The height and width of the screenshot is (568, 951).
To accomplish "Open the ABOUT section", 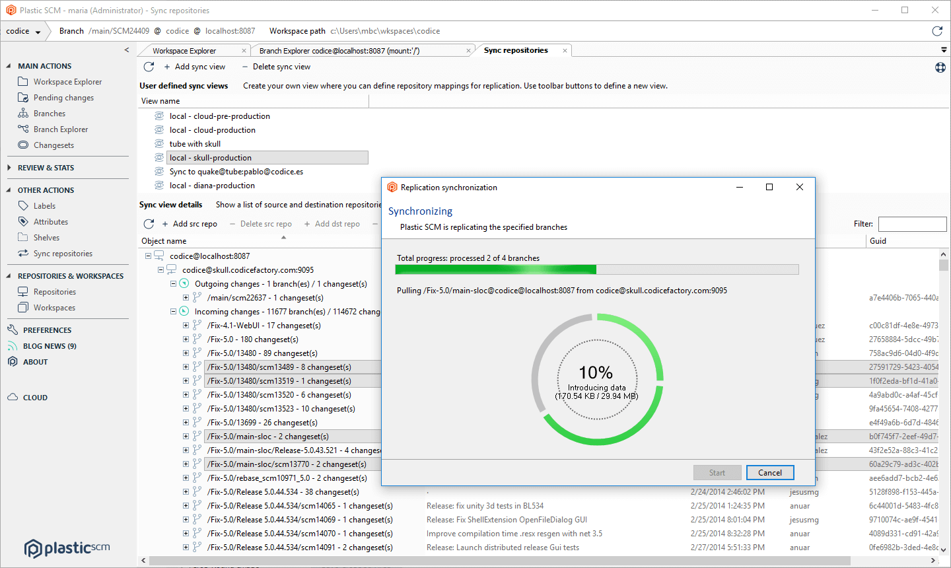I will pos(35,362).
